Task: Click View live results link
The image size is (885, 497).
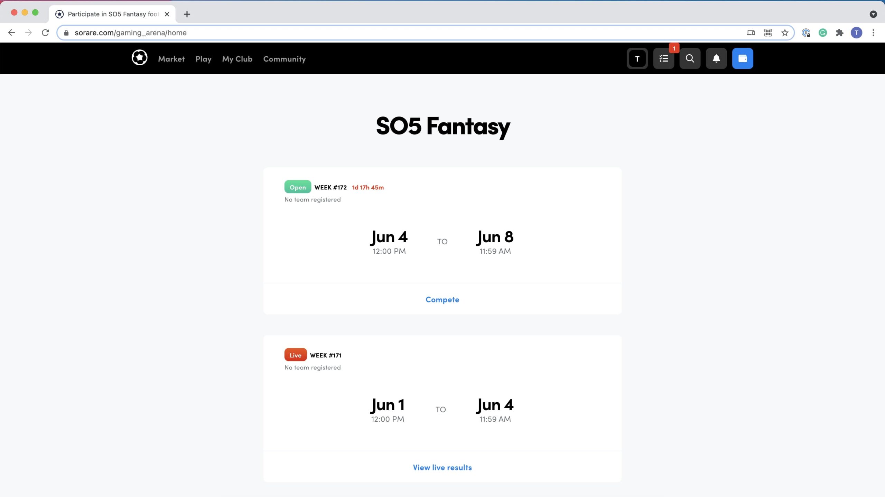Action: [442, 467]
